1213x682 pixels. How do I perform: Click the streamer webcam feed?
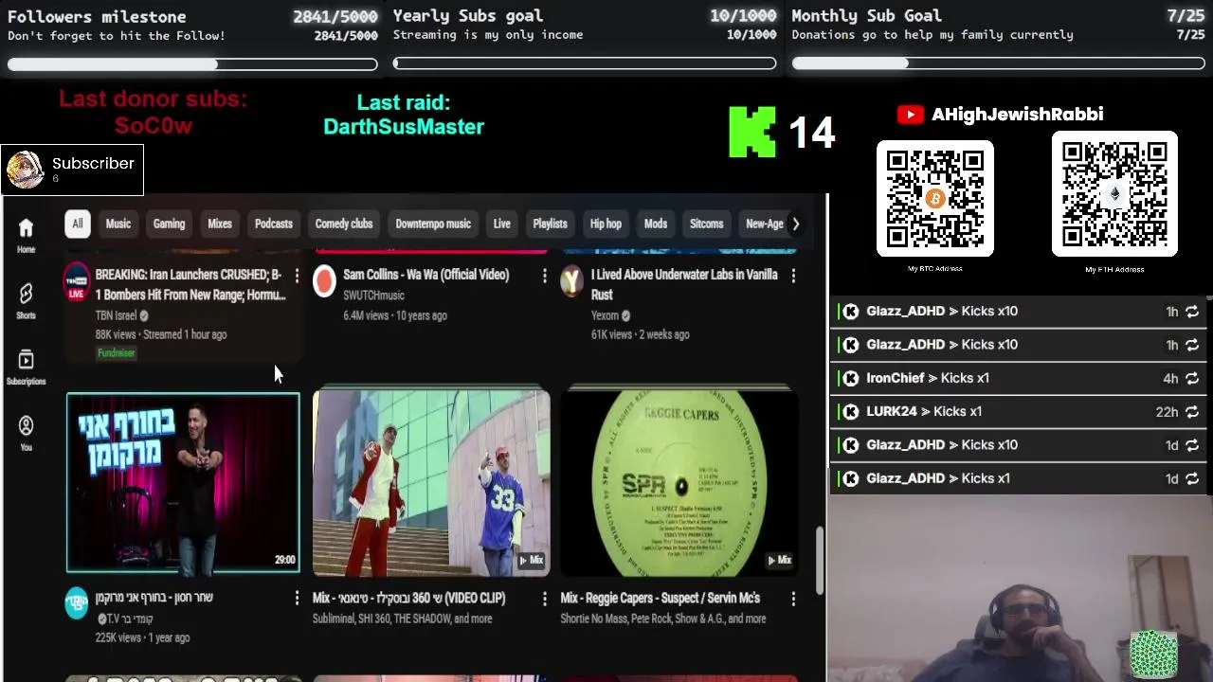click(1020, 587)
